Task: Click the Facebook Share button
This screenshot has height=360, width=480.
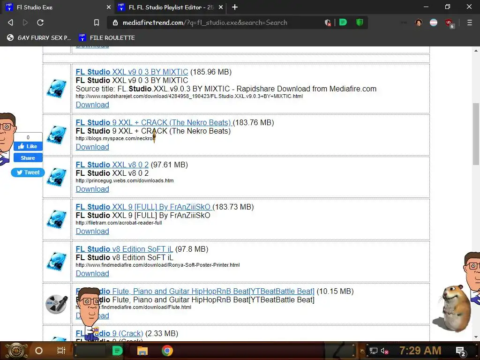Action: pyautogui.click(x=28, y=158)
